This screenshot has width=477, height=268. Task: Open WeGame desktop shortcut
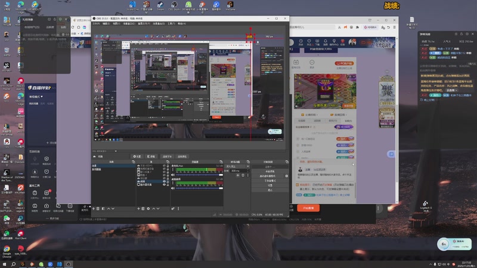[x=230, y=5]
